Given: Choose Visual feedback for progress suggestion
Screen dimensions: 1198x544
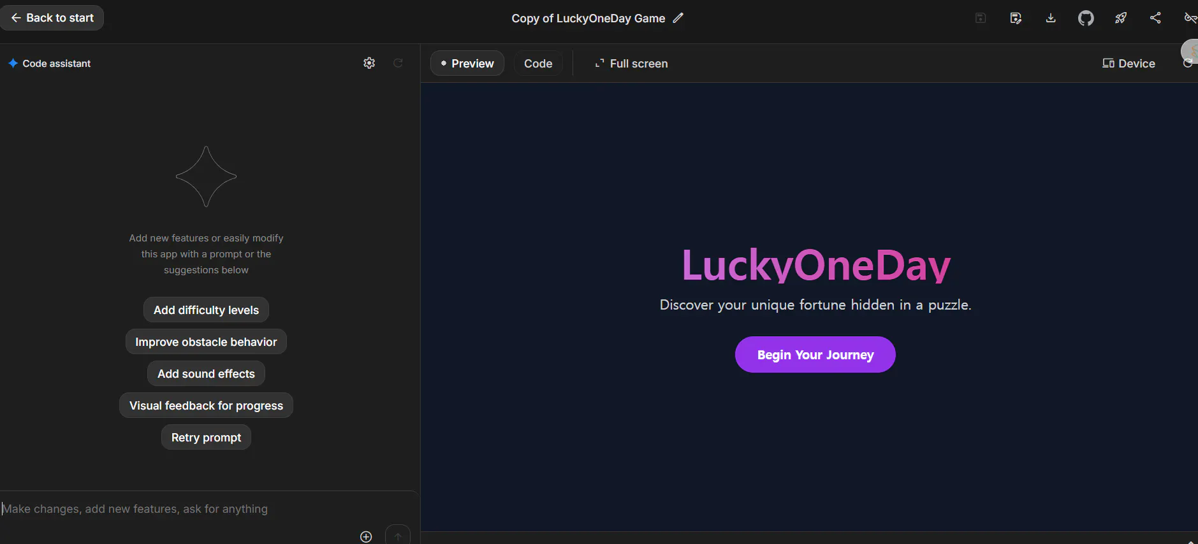Looking at the screenshot, I should tap(206, 405).
